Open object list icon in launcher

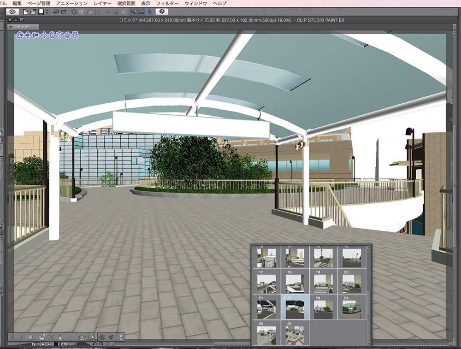[30, 337]
